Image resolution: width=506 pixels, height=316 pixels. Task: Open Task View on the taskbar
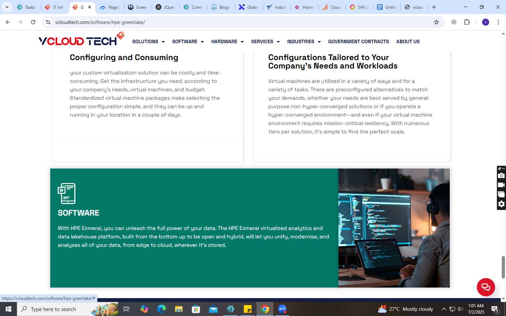tap(126, 309)
